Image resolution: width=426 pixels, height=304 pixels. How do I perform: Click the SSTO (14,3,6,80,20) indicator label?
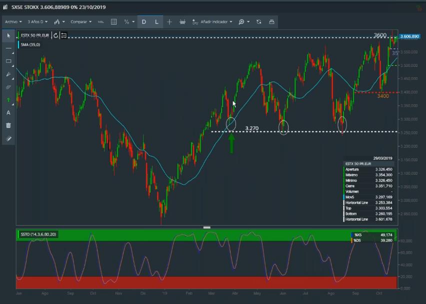coord(38,234)
